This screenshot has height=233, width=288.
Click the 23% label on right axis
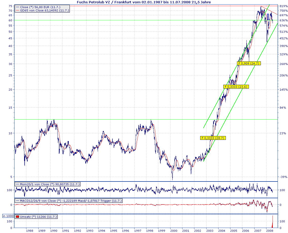[x=283, y=133]
